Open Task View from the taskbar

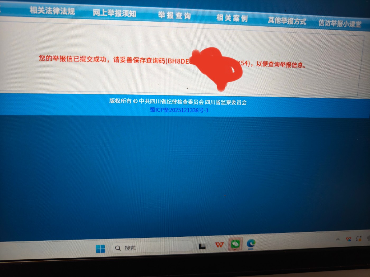pyautogui.click(x=202, y=246)
